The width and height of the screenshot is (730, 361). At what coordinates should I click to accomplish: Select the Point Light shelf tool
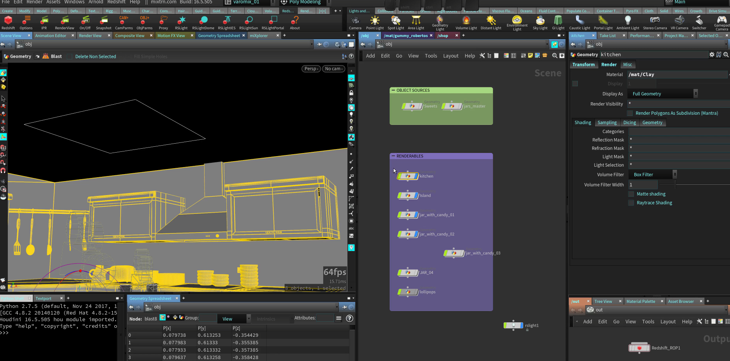(x=374, y=22)
